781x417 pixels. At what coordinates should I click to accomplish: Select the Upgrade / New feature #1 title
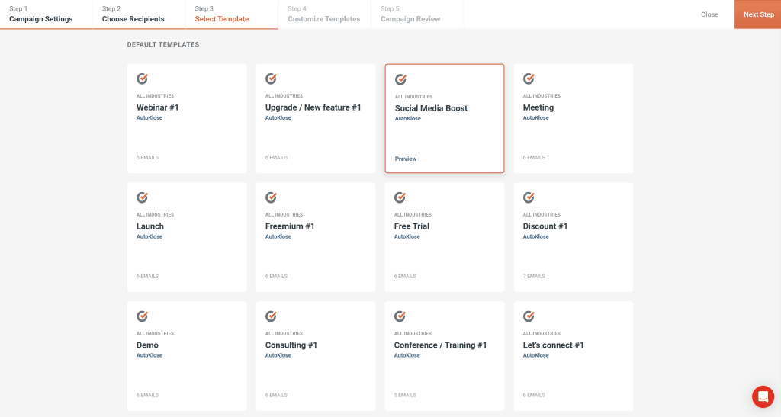pos(313,107)
